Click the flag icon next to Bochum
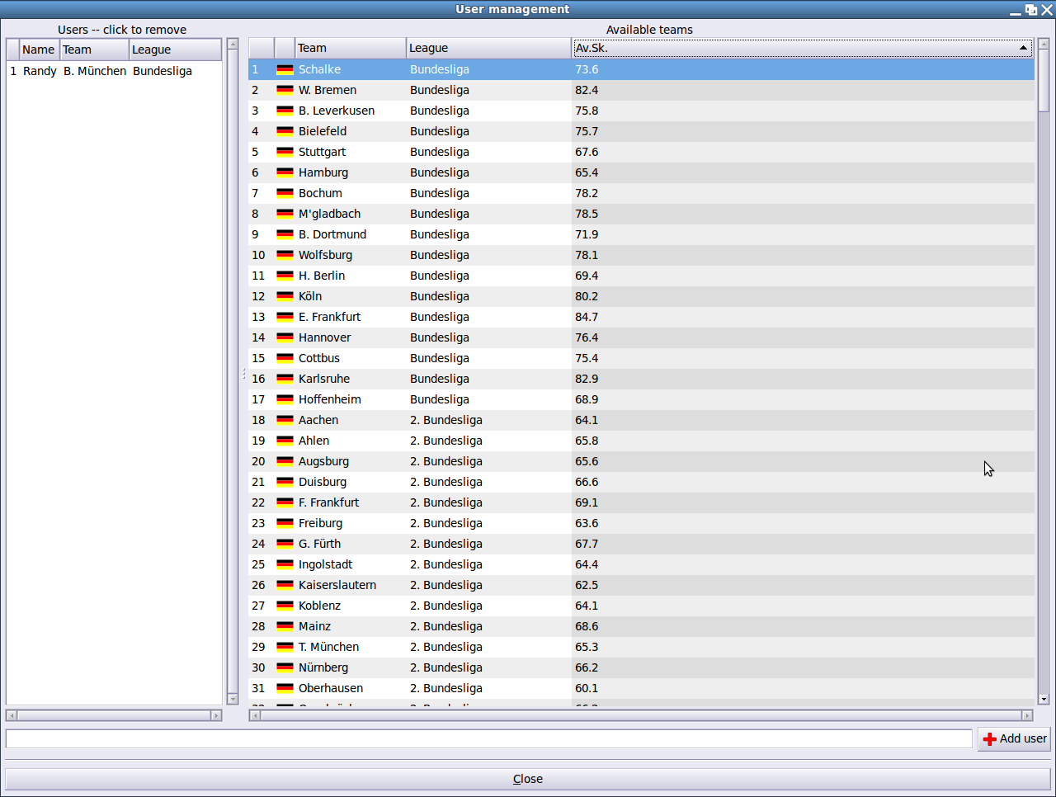The width and height of the screenshot is (1056, 797). (x=285, y=194)
